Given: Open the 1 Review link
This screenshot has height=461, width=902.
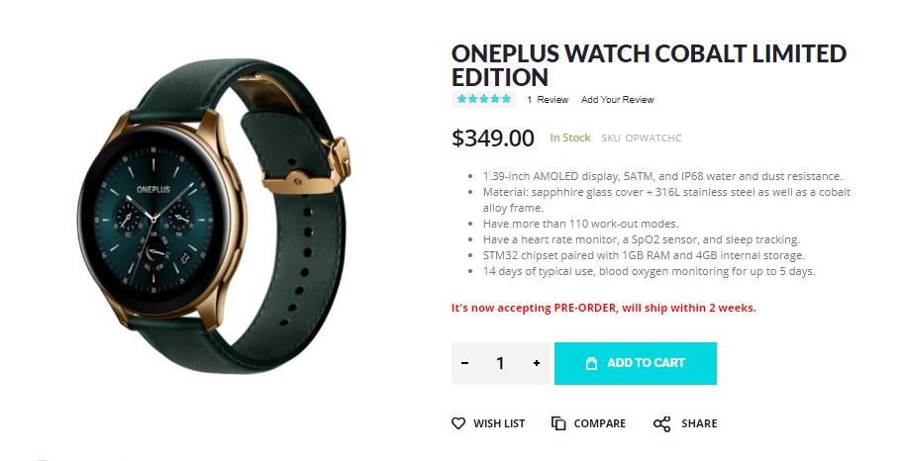Looking at the screenshot, I should tap(548, 100).
